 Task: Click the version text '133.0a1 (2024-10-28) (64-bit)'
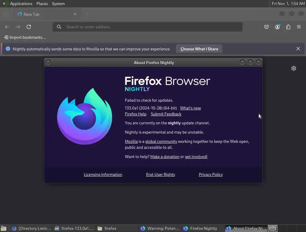coord(151,108)
